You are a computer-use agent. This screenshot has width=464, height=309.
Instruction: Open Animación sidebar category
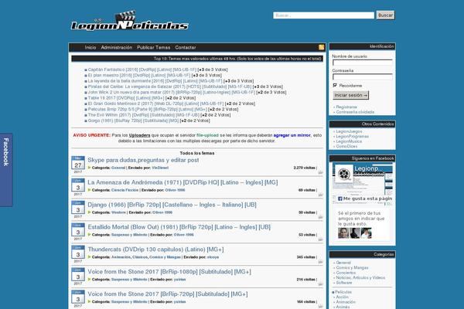point(346,302)
